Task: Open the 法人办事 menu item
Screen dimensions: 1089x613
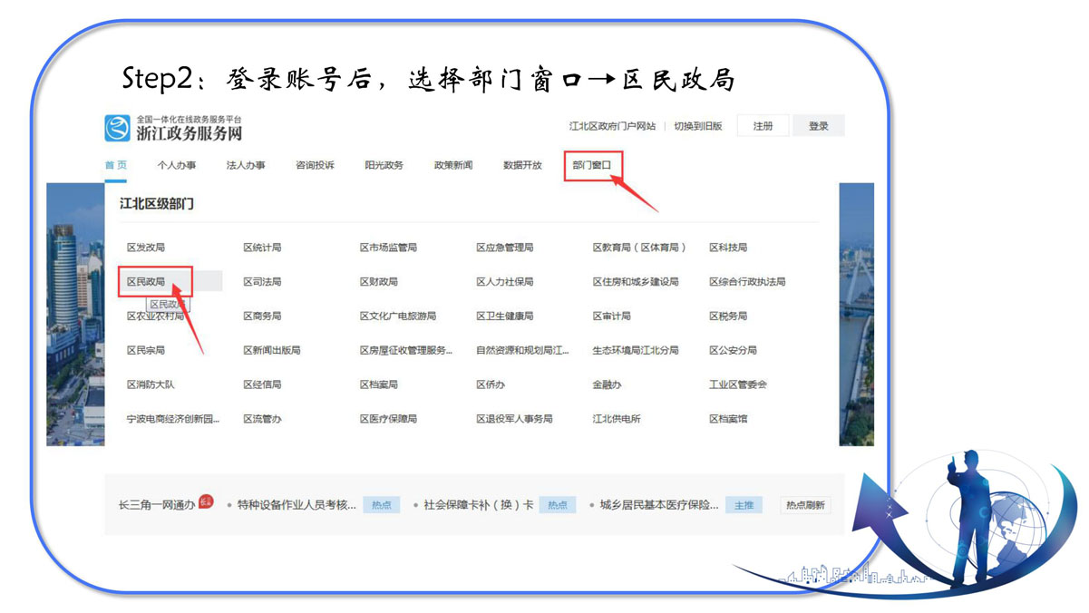Action: pos(246,165)
